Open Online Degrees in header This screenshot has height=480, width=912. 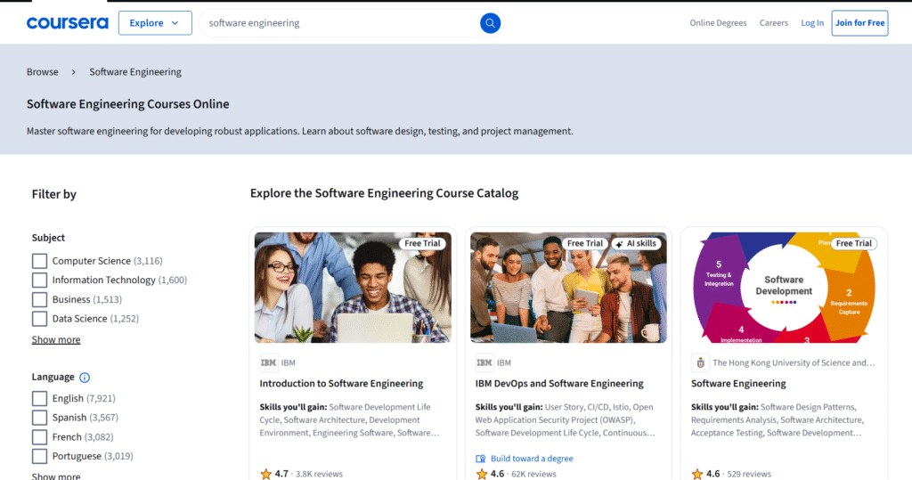718,22
